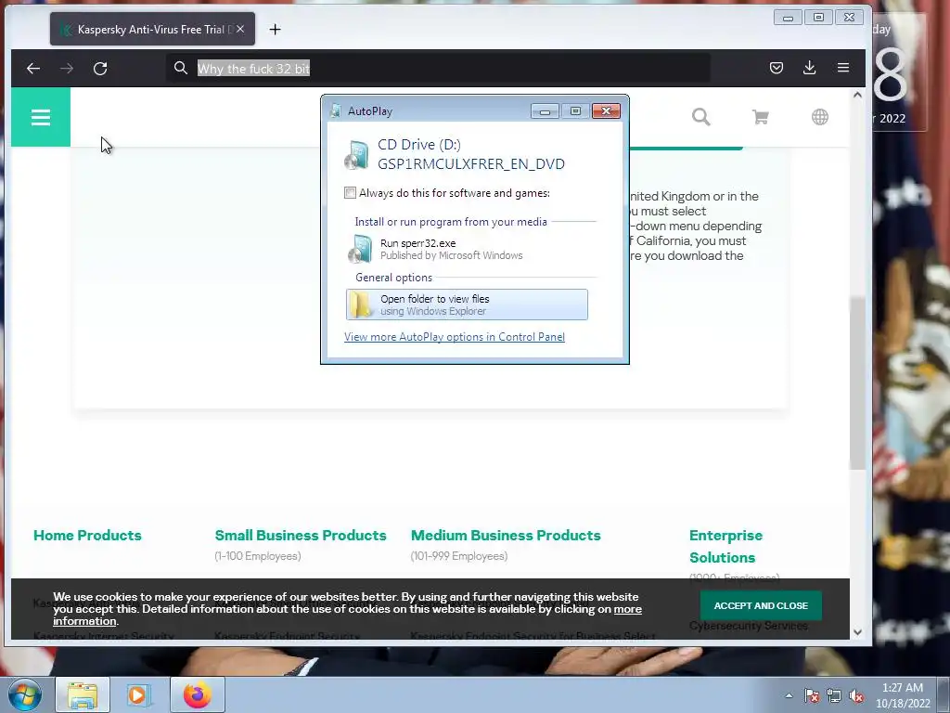Open the network tray icon
This screenshot has width=950, height=713.
coord(834,695)
